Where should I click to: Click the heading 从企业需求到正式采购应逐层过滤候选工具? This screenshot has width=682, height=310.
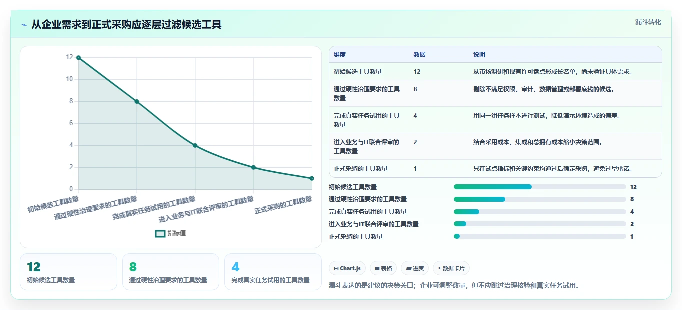point(126,24)
